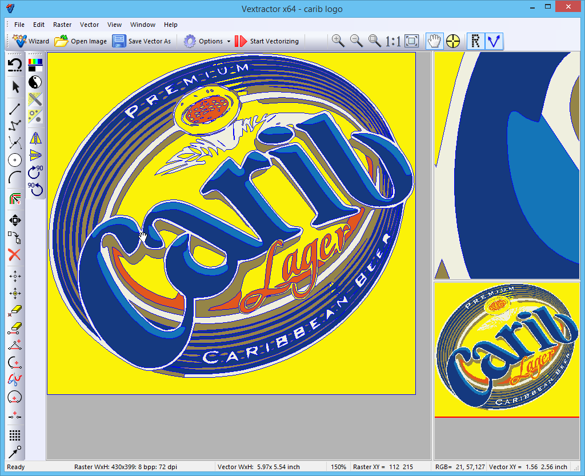Open the Window menu
585x476 pixels.
(143, 25)
